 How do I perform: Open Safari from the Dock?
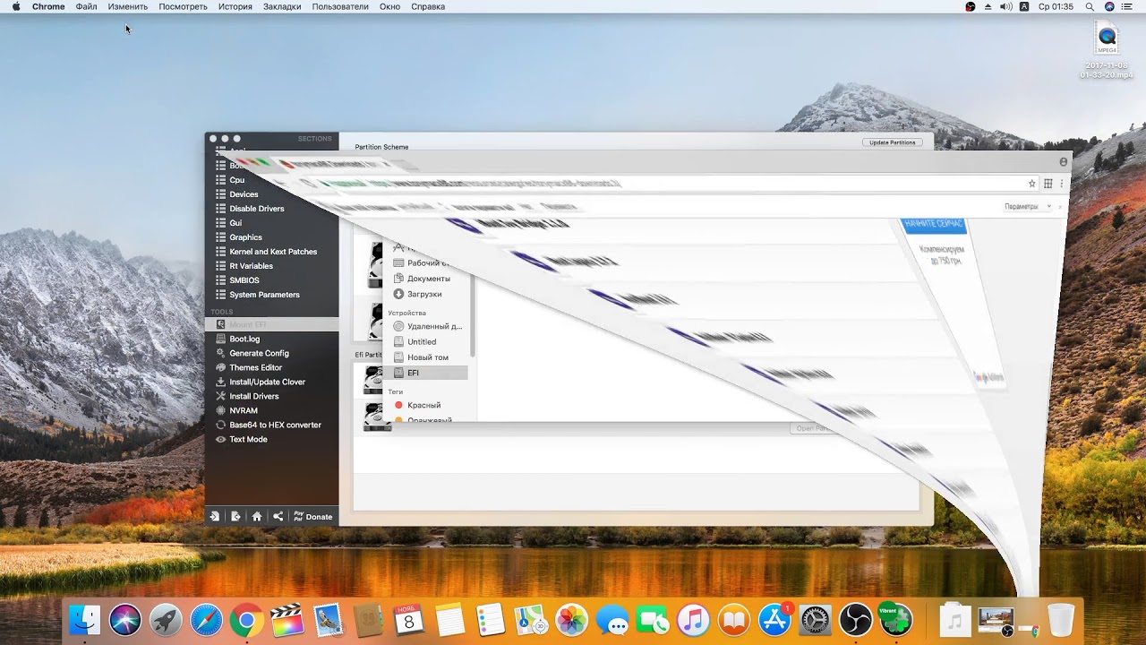206,619
